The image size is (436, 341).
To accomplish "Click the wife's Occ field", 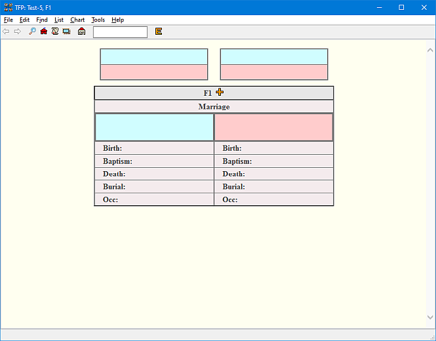I will click(x=273, y=199).
